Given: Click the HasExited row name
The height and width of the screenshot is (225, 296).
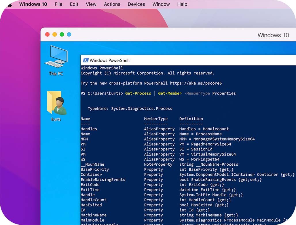Looking at the screenshot, I should 91,205.
